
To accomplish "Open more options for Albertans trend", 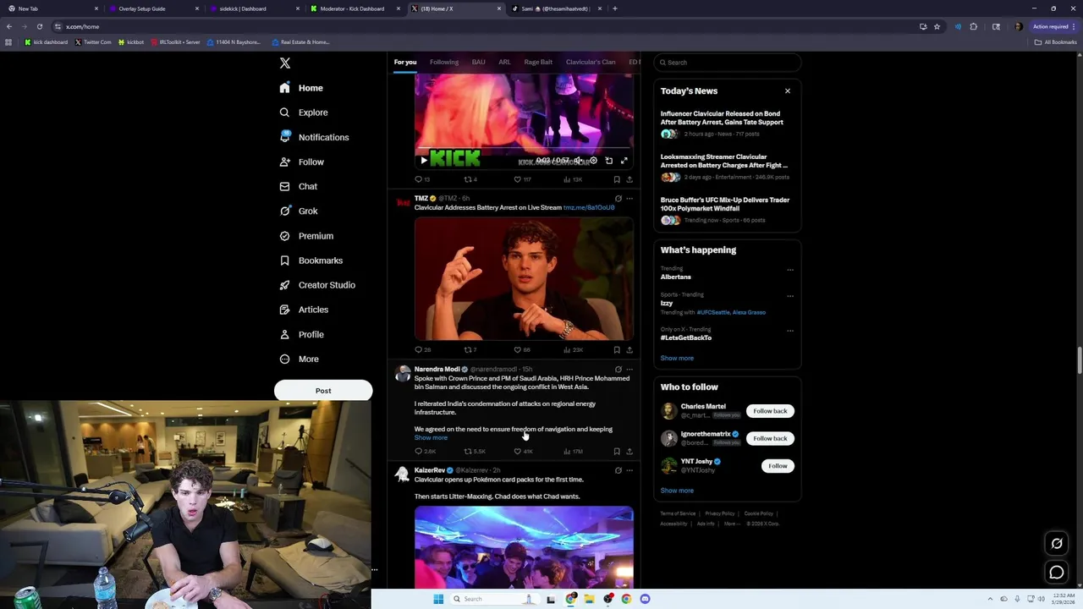I will coord(790,270).
